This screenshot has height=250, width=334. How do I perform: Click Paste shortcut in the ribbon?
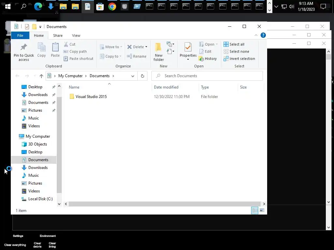pyautogui.click(x=79, y=59)
